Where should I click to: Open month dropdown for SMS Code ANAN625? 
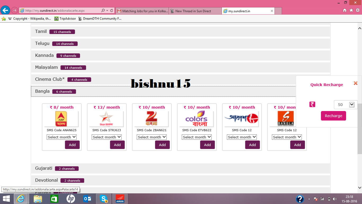click(x=61, y=137)
